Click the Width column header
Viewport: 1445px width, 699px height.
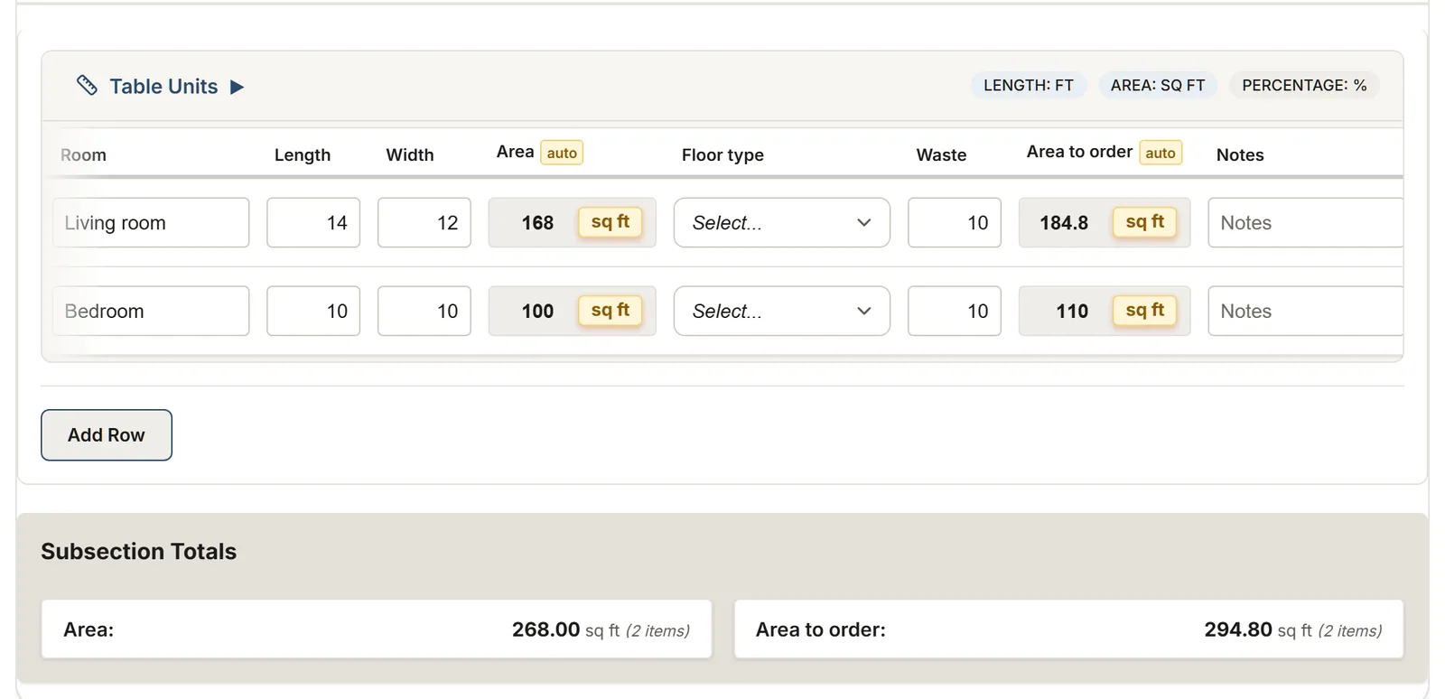[410, 154]
